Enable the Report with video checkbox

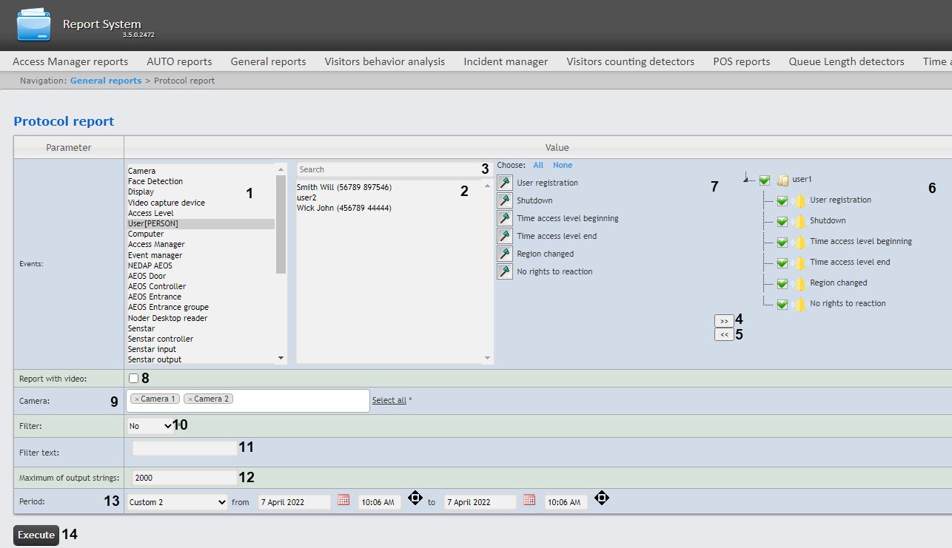coord(133,379)
